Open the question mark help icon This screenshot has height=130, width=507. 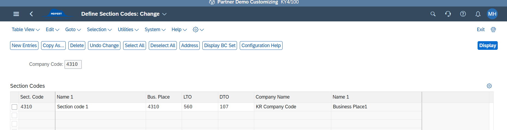(463, 14)
